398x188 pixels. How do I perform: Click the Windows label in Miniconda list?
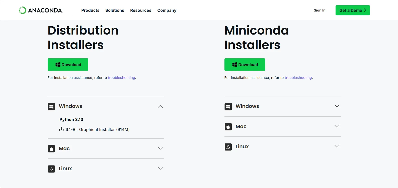point(247,106)
